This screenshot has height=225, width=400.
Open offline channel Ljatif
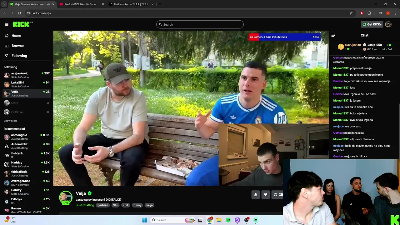pyautogui.click(x=27, y=103)
